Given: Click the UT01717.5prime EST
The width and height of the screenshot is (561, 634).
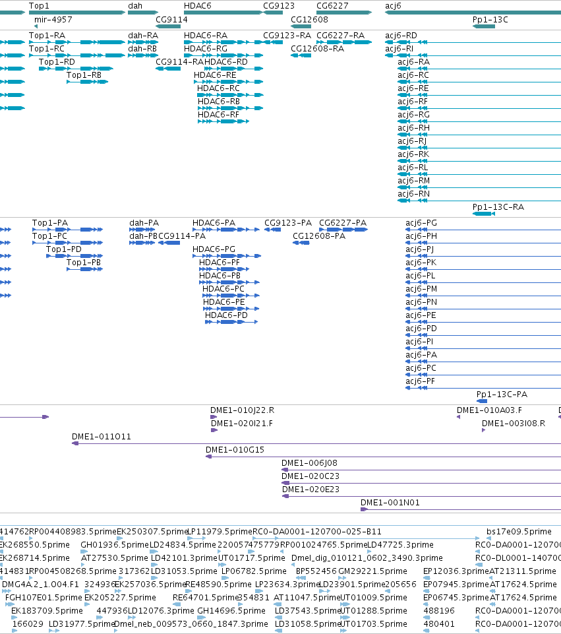Looking at the screenshot, I should point(221,565).
